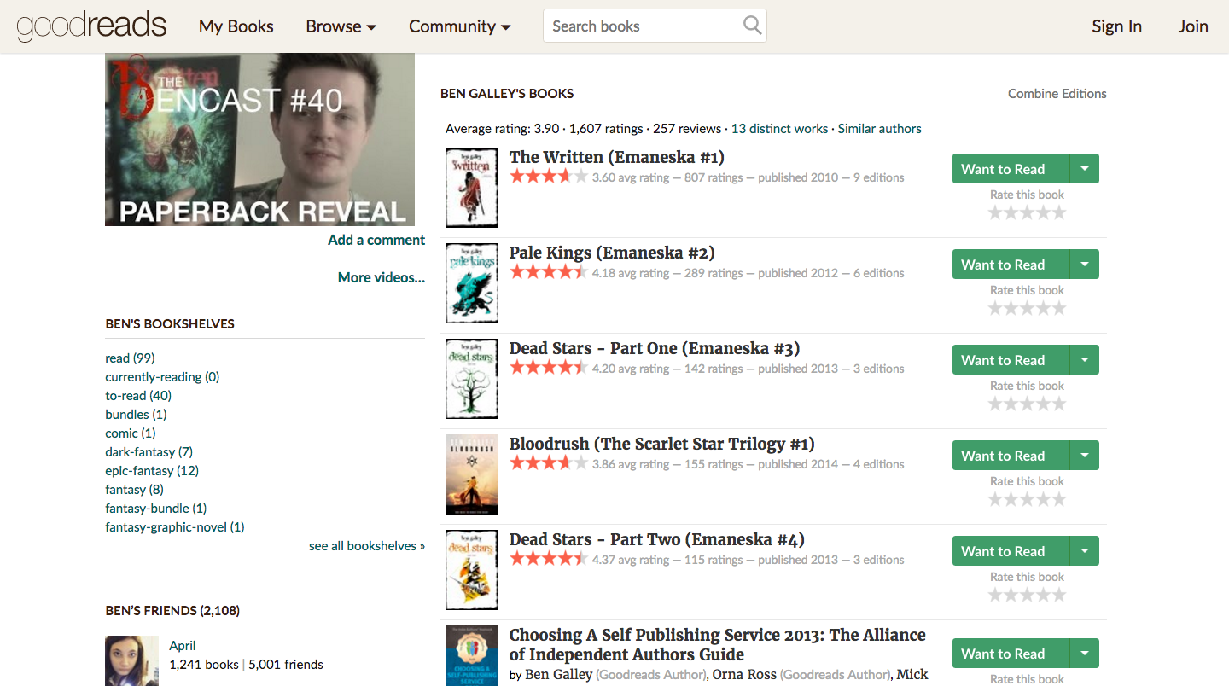Open Dead Stars - Part One title
Viewport: 1229px width, 686px height.
coord(655,348)
